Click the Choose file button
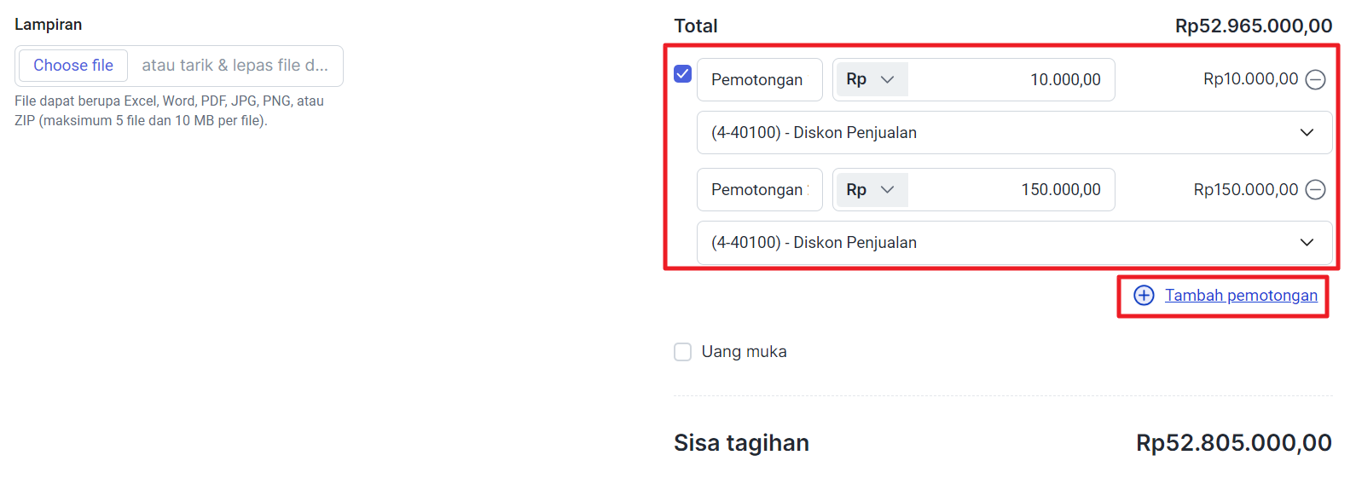 (73, 66)
